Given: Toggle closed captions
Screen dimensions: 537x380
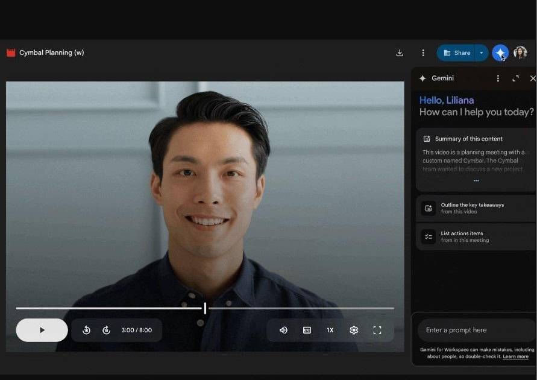Looking at the screenshot, I should coord(307,330).
